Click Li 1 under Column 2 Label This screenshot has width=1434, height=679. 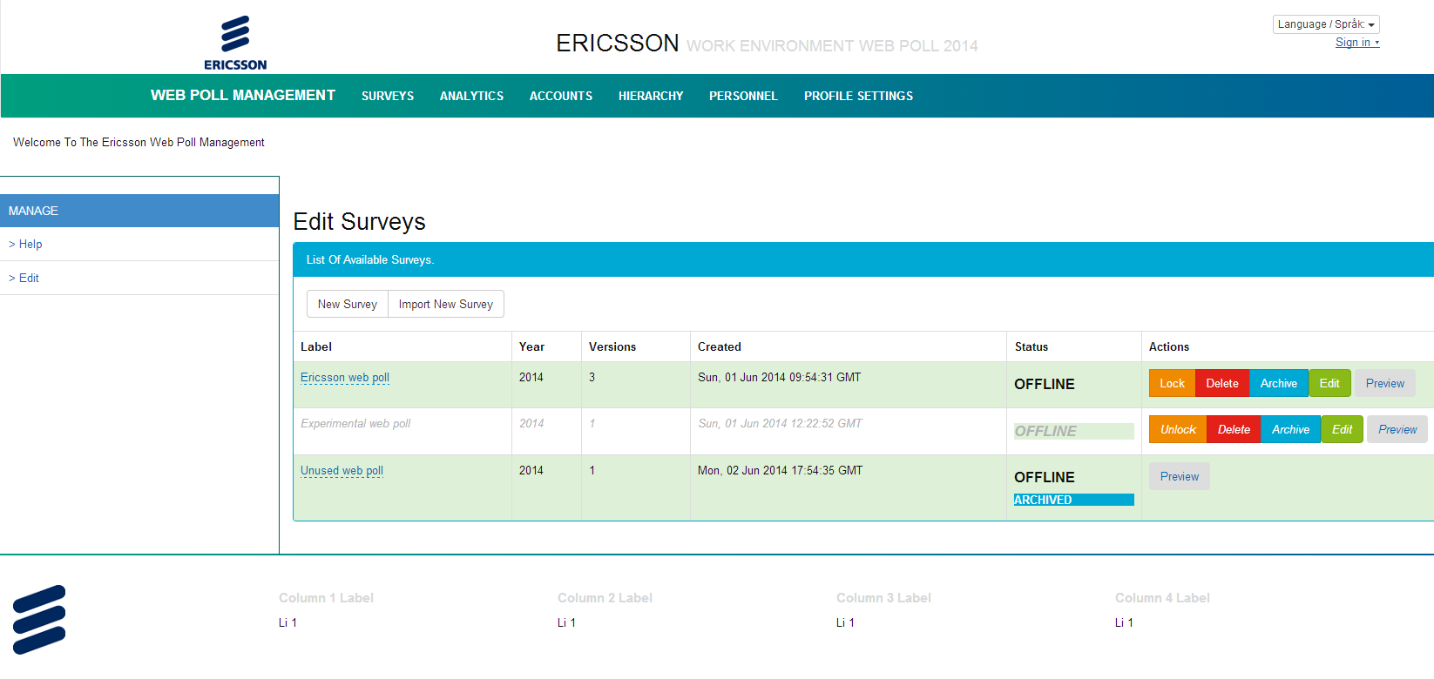(x=566, y=622)
